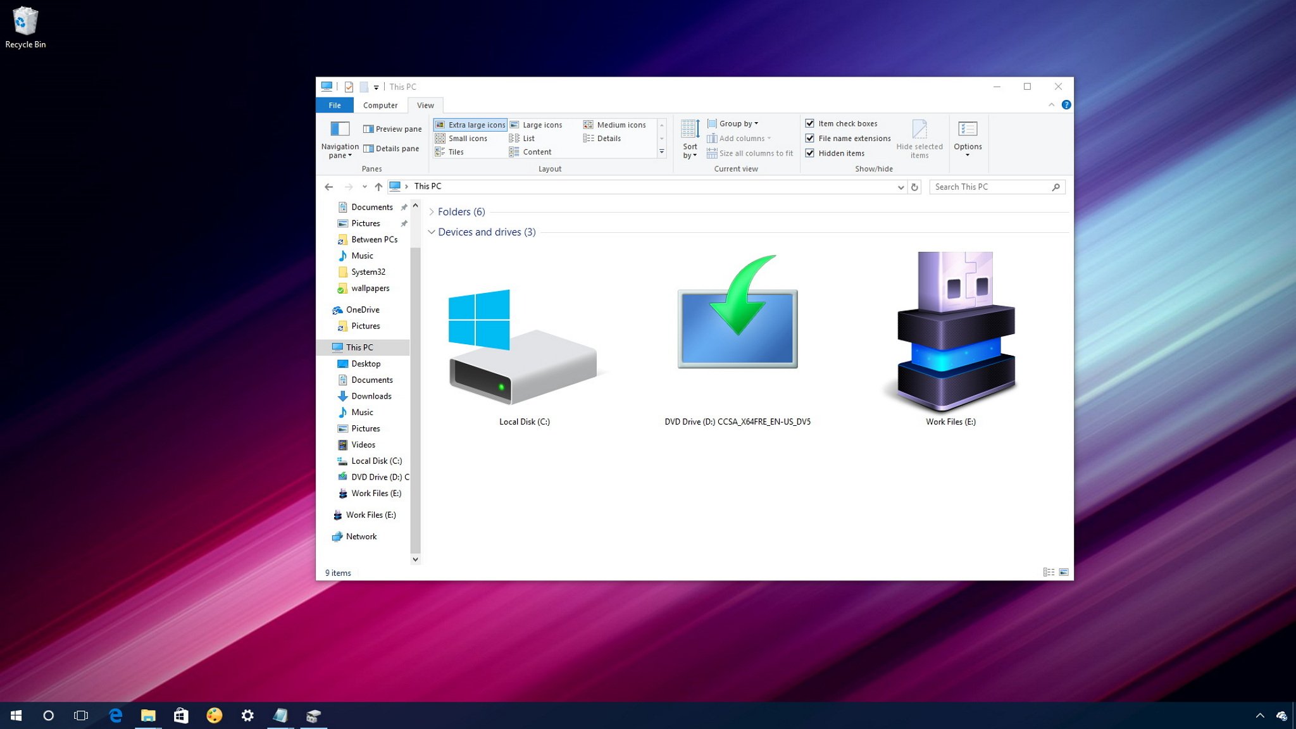The width and height of the screenshot is (1296, 729).
Task: Open File Explorer from the taskbar
Action: point(148,715)
